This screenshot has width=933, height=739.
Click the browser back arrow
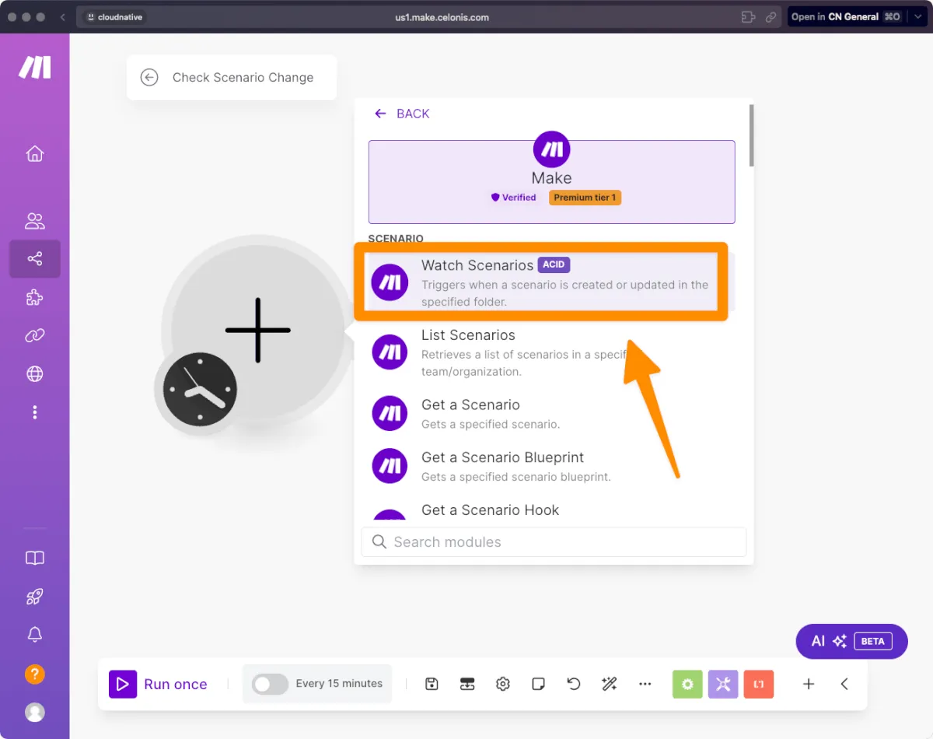pos(63,17)
